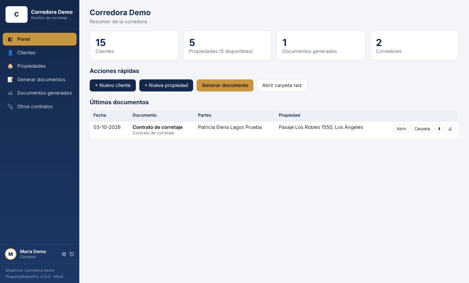Click the + Nueva propiedad button

[166, 85]
